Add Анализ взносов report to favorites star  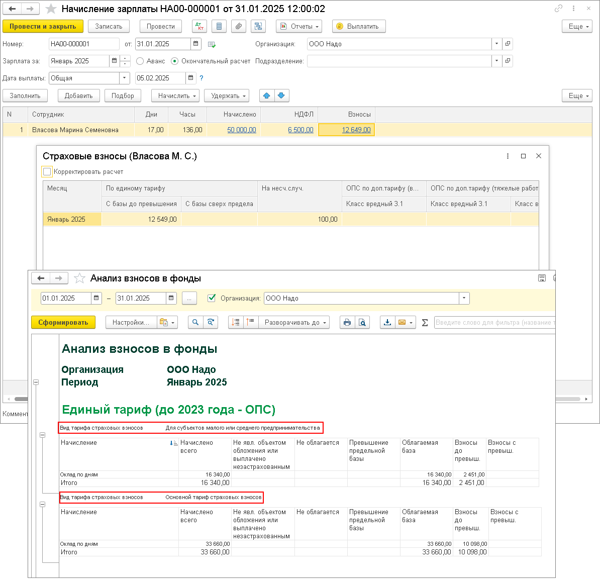[x=79, y=278]
